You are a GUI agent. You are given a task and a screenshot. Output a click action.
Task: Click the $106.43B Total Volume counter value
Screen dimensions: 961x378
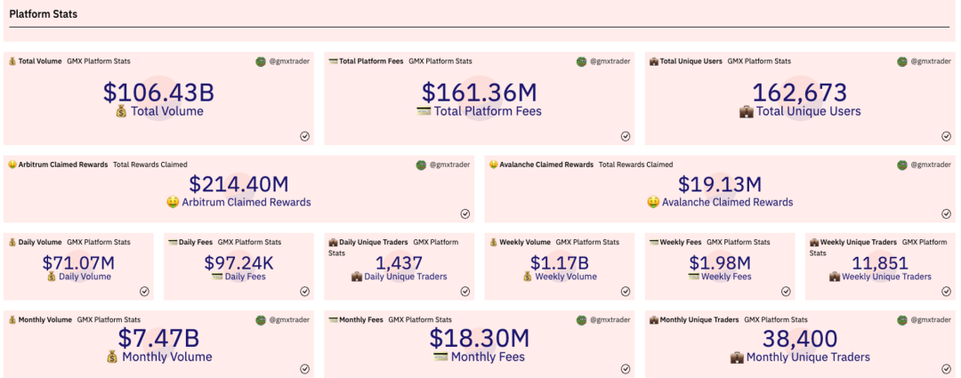(x=158, y=92)
